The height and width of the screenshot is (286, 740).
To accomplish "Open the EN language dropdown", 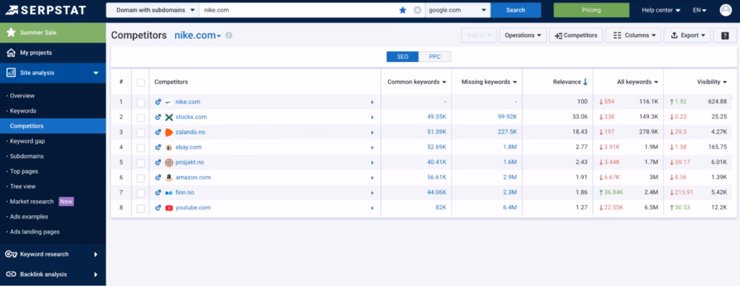I will [x=700, y=10].
